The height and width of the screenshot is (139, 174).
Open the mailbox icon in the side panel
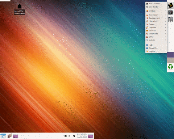170,20
